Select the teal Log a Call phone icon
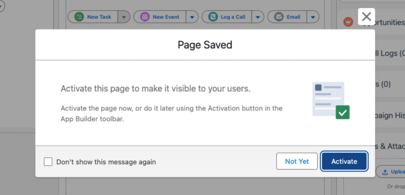This screenshot has height=195, width=405. point(212,17)
